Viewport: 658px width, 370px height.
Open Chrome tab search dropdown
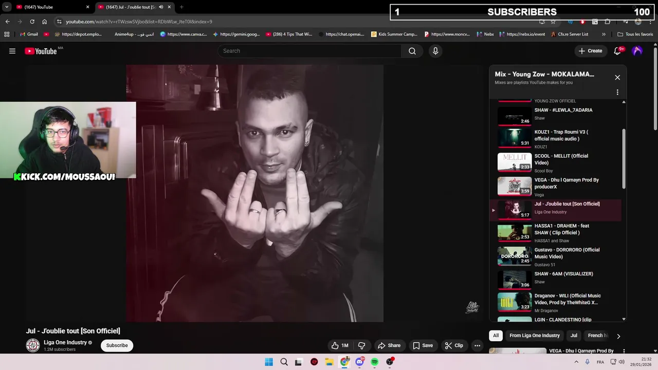click(7, 7)
